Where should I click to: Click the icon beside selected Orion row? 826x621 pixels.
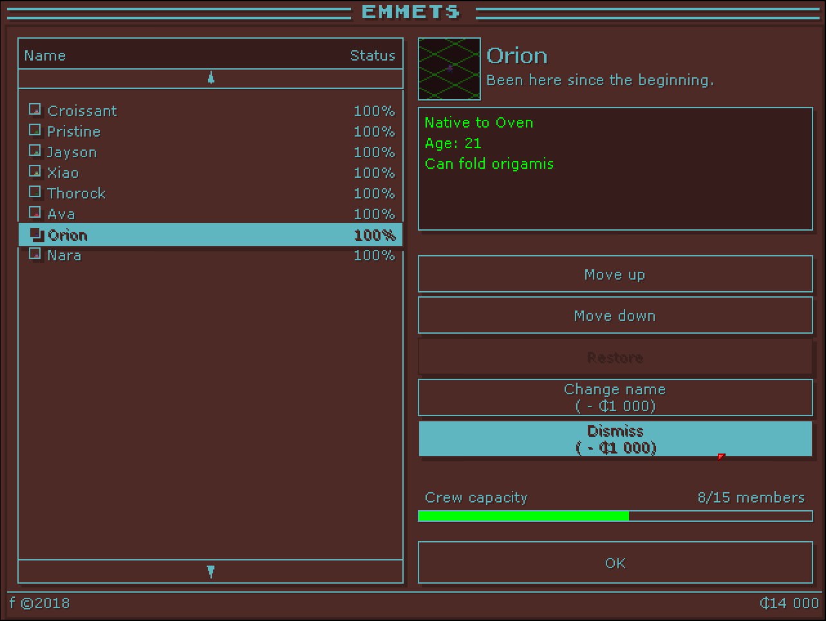click(x=37, y=234)
